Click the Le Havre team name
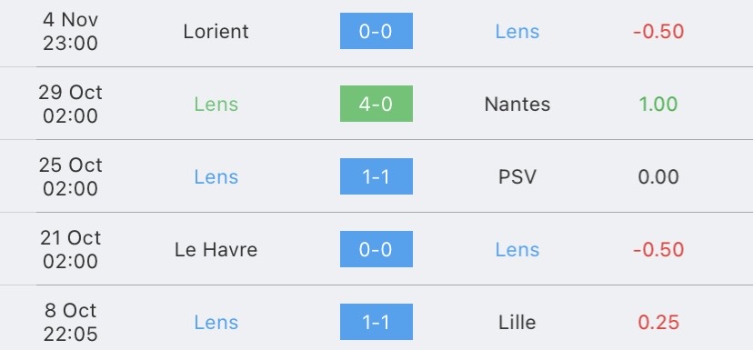 [216, 250]
